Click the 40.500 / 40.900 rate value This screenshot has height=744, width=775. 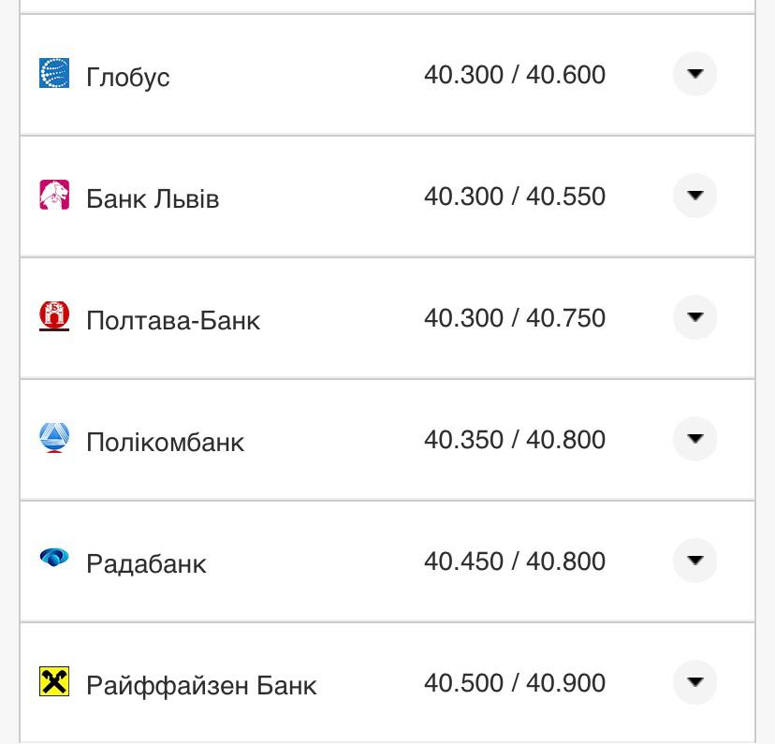pyautogui.click(x=515, y=683)
